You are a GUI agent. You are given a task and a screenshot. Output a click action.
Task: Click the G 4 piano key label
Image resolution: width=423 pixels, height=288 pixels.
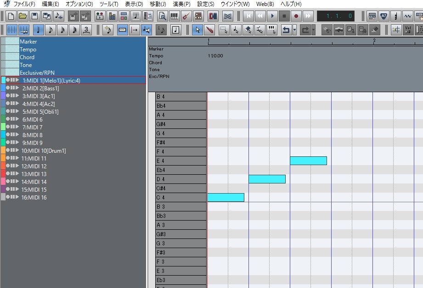click(x=181, y=133)
